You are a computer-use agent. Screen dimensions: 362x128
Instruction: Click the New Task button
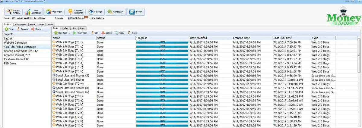[60, 33]
